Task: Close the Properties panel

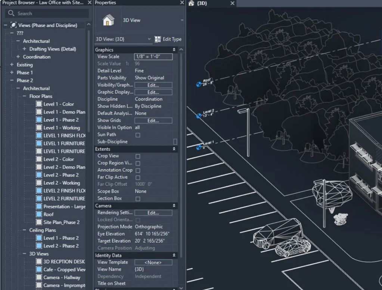Action: pyautogui.click(x=182, y=3)
